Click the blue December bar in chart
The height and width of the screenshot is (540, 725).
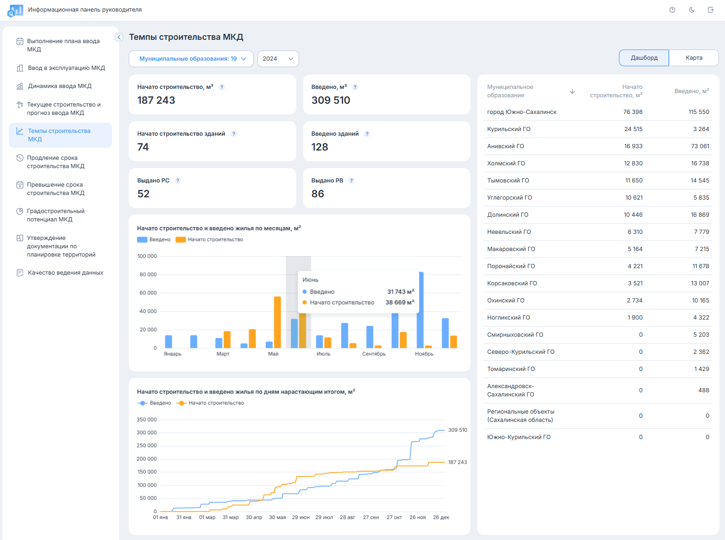coord(445,333)
